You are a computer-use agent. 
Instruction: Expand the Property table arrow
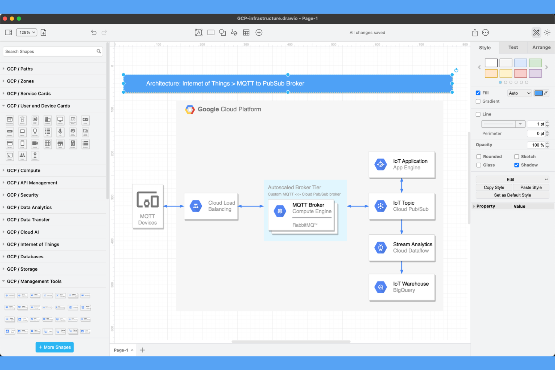click(x=474, y=207)
